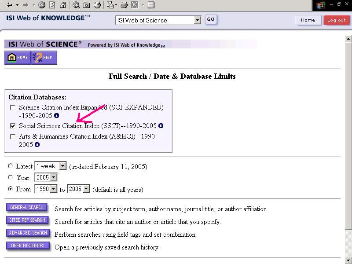Screen dimensions: 352x264
Task: Go to browser home page icon
Action: click(63, 5)
